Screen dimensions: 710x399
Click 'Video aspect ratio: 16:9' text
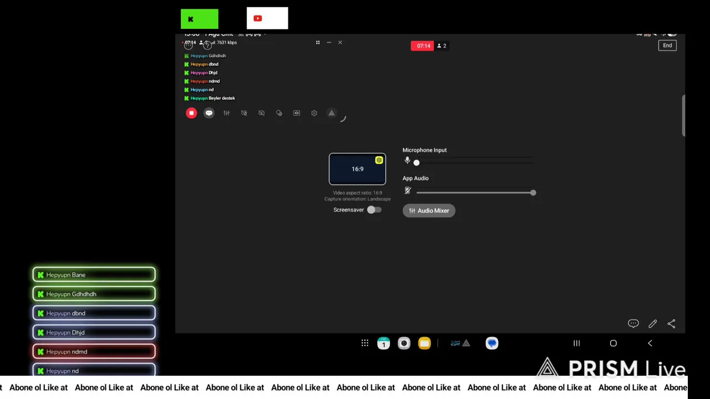click(357, 193)
